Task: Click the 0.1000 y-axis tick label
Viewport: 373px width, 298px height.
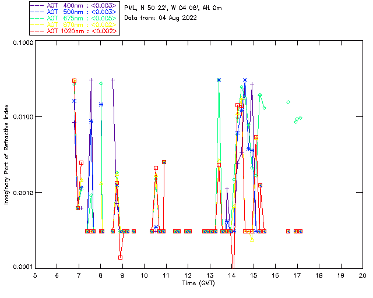Action: [x=23, y=42]
